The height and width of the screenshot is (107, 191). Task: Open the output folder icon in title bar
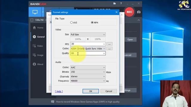(x=115, y=3)
